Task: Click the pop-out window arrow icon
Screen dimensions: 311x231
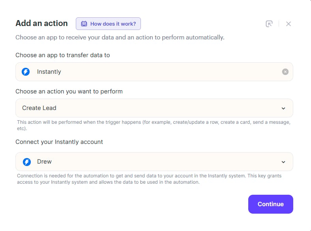Action: pos(269,24)
